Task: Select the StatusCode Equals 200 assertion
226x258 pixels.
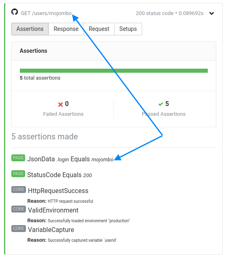Action: [60, 175]
